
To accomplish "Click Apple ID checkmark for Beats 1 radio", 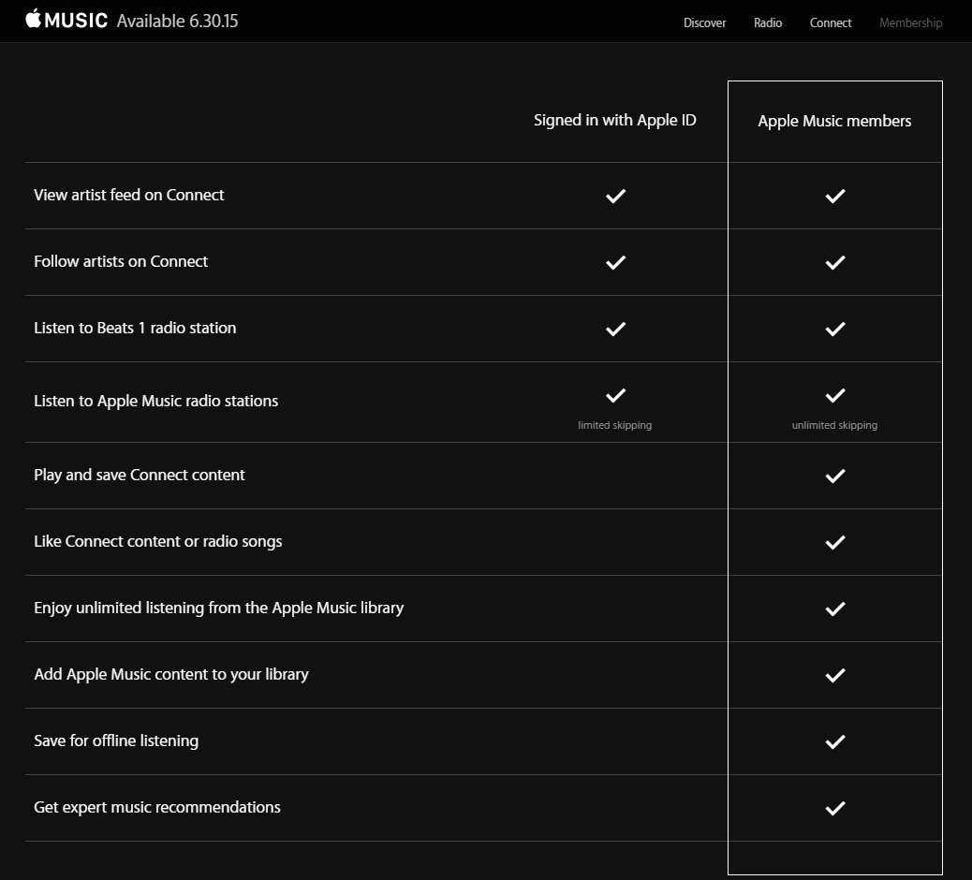I will [x=615, y=329].
